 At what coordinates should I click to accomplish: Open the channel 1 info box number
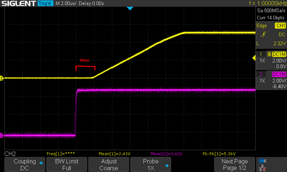pyautogui.click(x=261, y=54)
